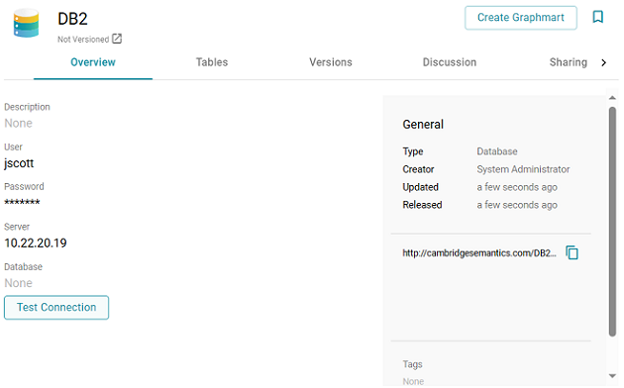Click the Create Graphmart button

click(x=521, y=18)
